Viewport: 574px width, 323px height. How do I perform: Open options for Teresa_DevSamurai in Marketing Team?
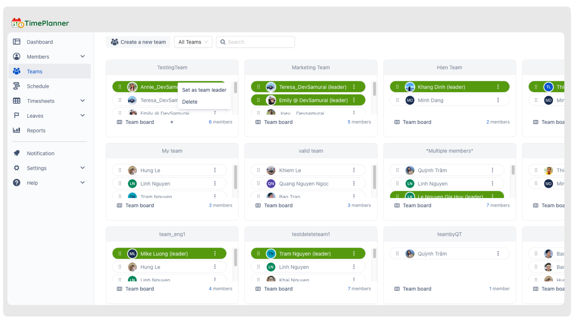click(354, 87)
